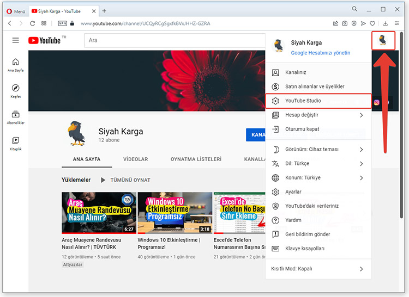Toggle the VPN badge in address bar
This screenshot has width=409, height=297.
(62, 23)
